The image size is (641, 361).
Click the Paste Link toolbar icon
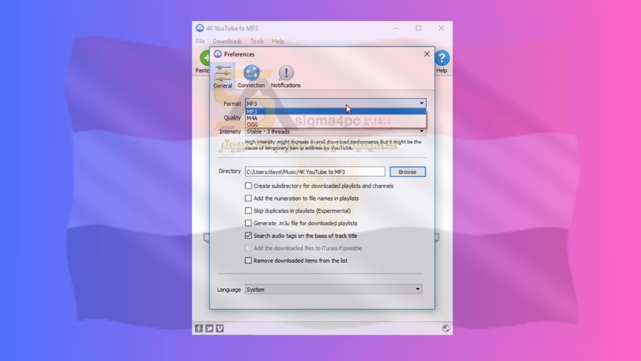[x=203, y=62]
